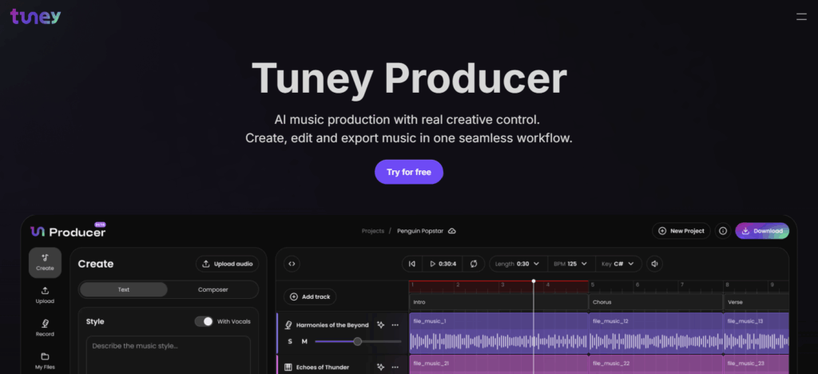The width and height of the screenshot is (818, 374).
Task: Click sparkle icon on Harmonies of the Beyond
Action: (x=381, y=325)
